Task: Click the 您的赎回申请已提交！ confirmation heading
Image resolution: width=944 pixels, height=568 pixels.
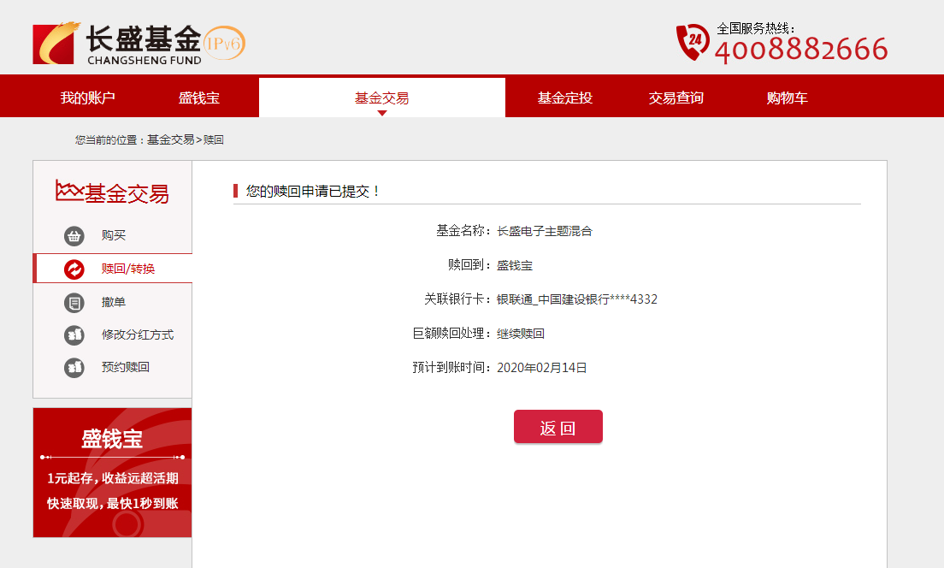Action: (314, 192)
